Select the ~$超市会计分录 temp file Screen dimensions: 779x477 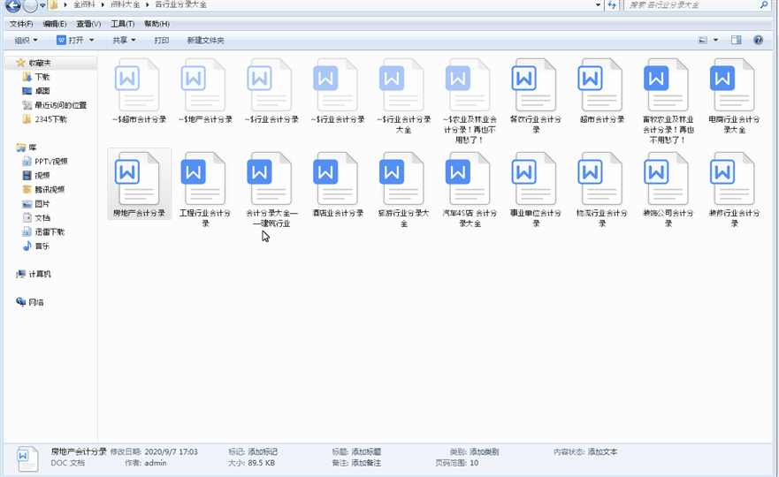[139, 91]
